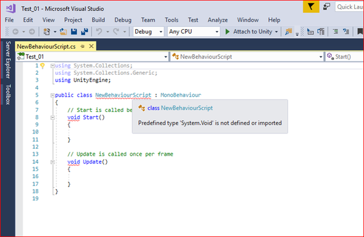Screen dimensions: 364x237
Task: Open the Test menu
Action: (x=193, y=20)
